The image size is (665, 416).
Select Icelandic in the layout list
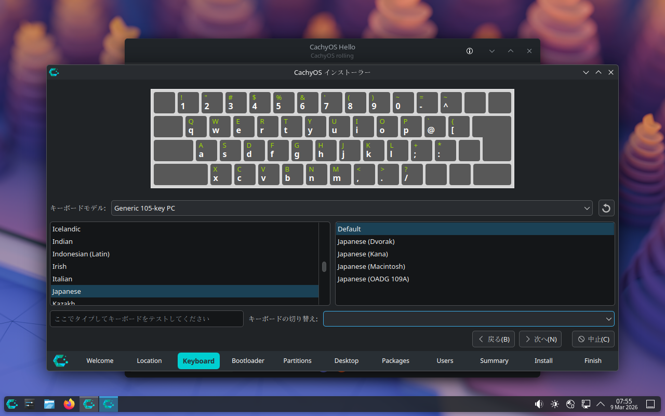click(x=184, y=229)
